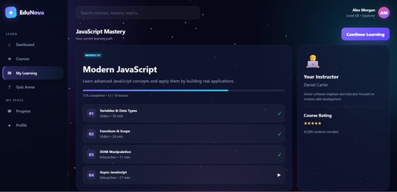Screen dimensions: 397x192
Task: Click the Video • 18 min label
Action: pos(111,116)
